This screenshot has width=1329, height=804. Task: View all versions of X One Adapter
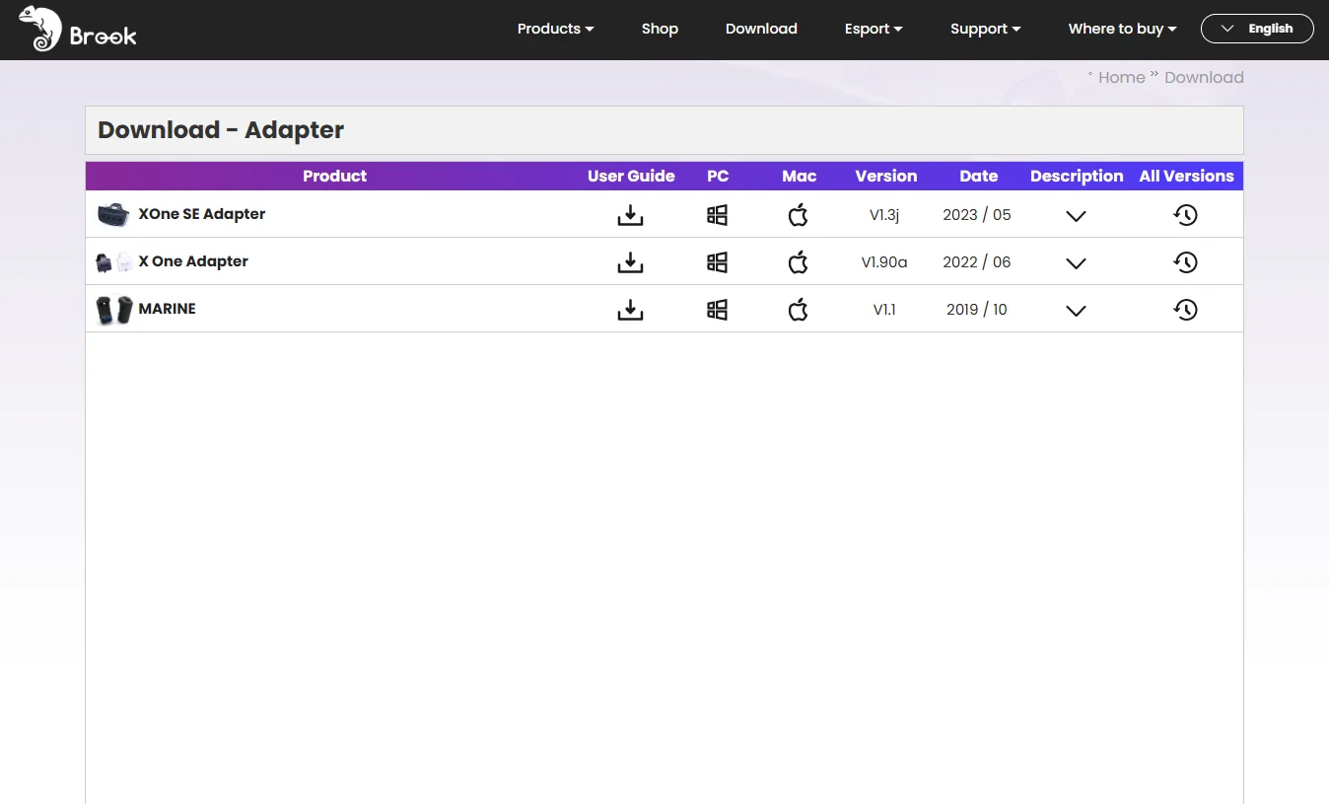click(x=1185, y=261)
